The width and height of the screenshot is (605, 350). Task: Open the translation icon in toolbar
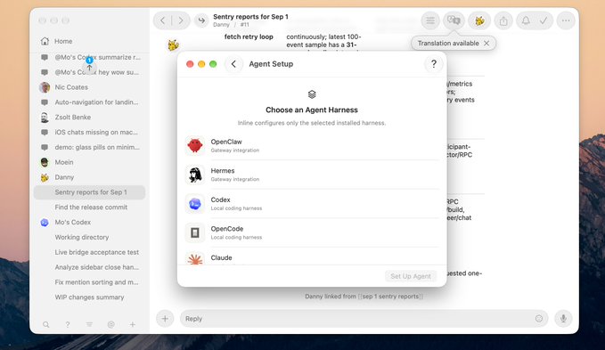[x=454, y=20]
